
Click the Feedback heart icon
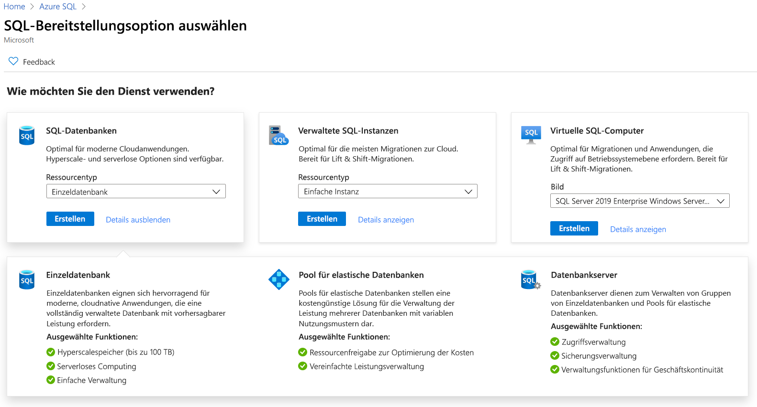point(13,61)
